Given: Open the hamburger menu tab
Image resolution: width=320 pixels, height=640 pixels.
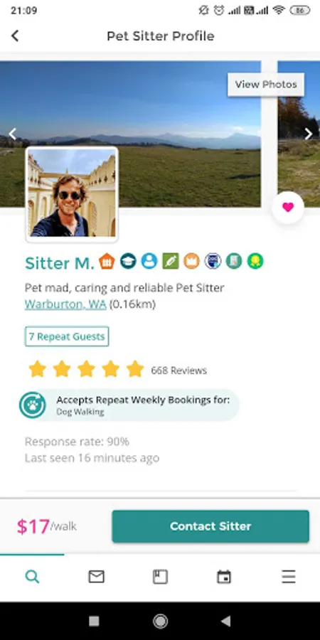Looking at the screenshot, I should [x=288, y=577].
